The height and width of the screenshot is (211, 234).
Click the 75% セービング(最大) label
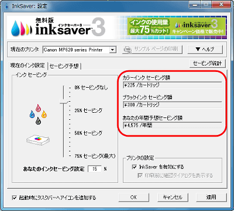tap(95, 156)
